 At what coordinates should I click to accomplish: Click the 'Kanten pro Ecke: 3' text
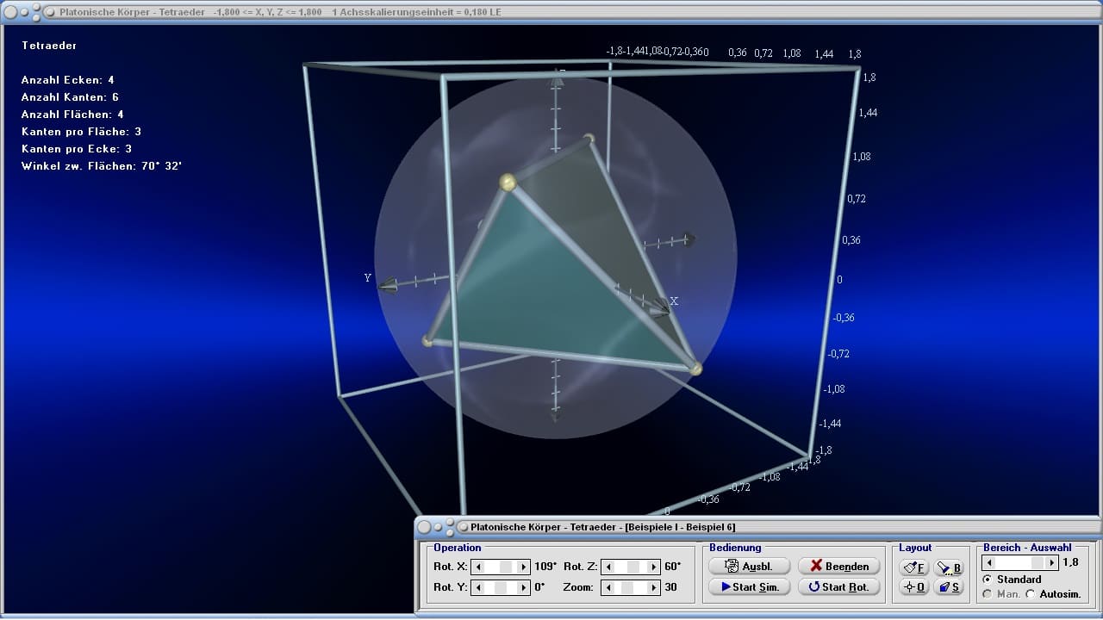[77, 149]
